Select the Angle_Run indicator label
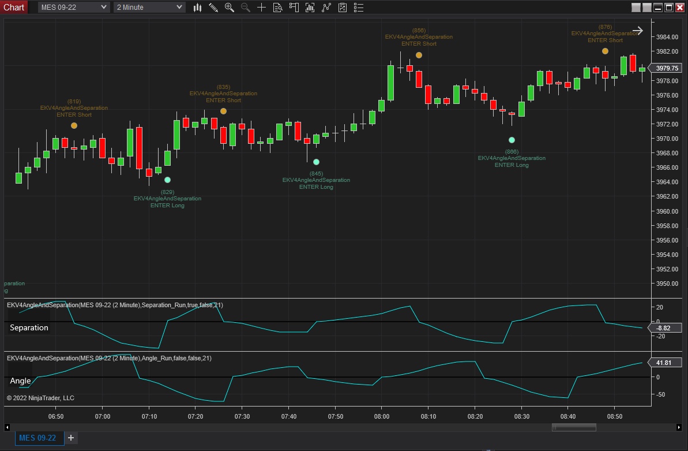Image resolution: width=688 pixels, height=451 pixels. pyautogui.click(x=109, y=358)
